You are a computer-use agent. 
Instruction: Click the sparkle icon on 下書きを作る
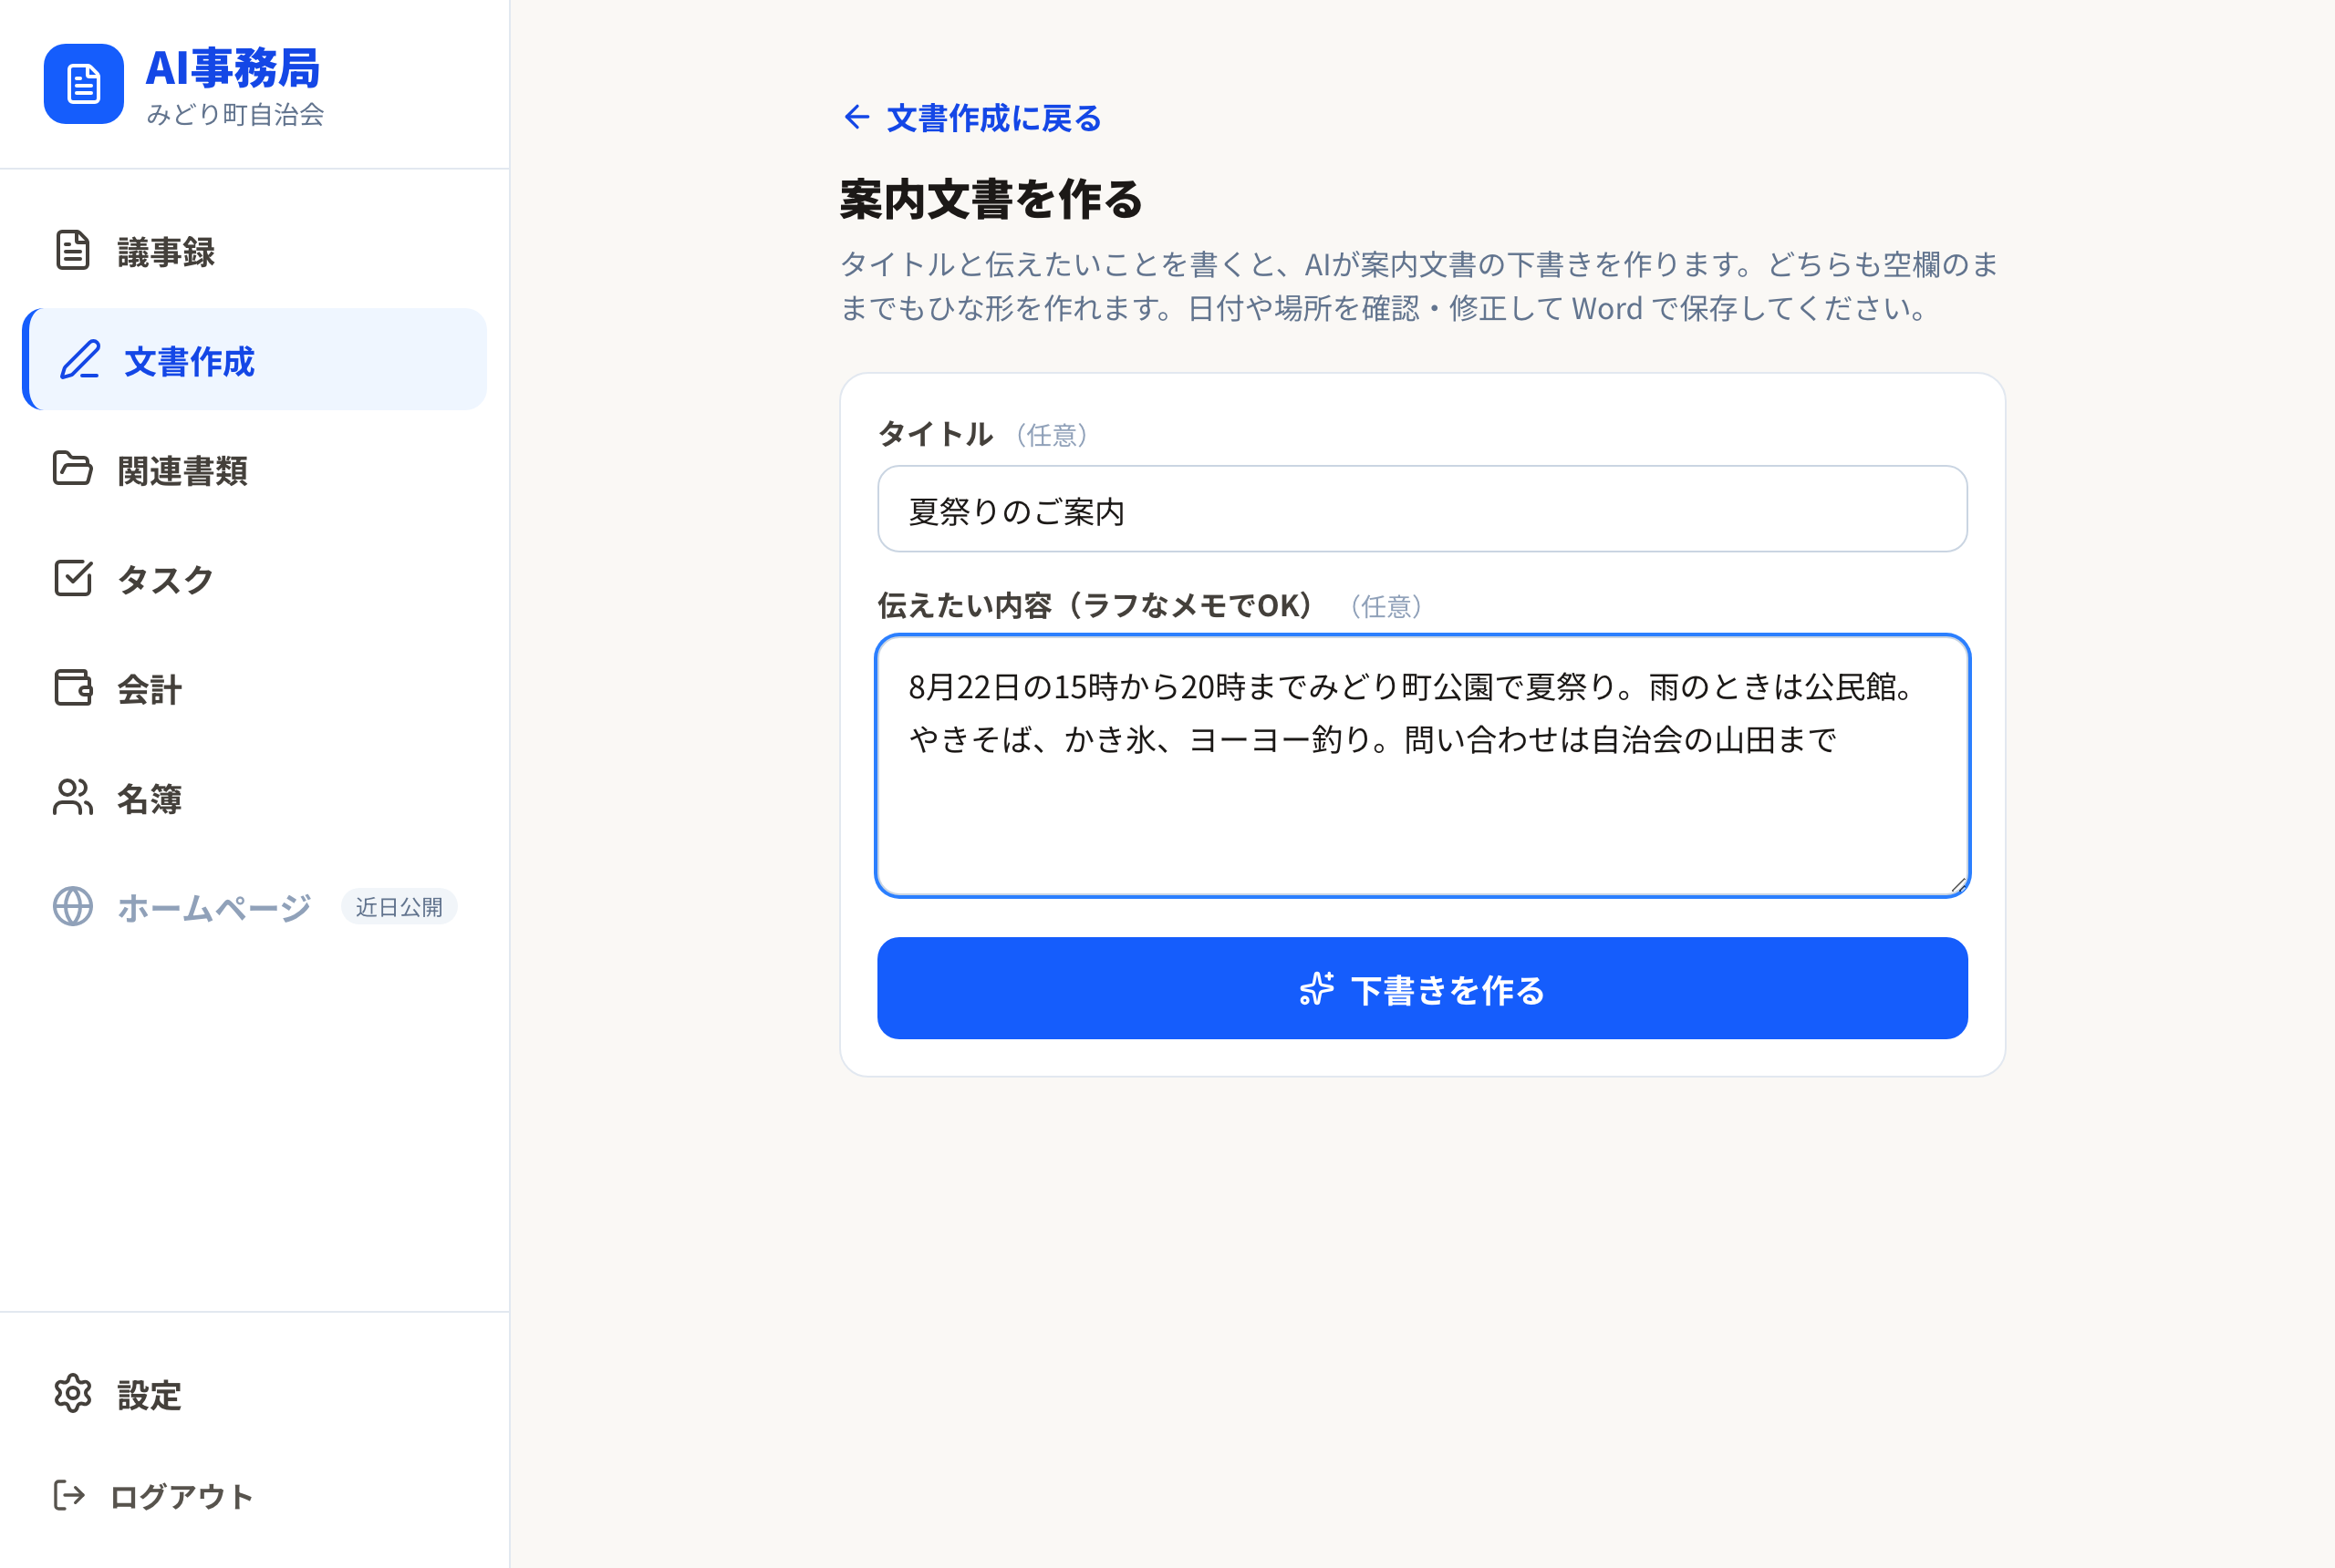click(x=1316, y=989)
